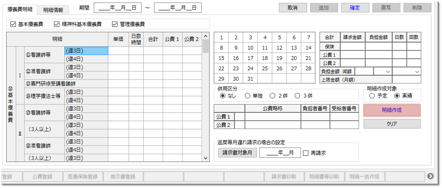This screenshot has width=442, height=188.
Task: Click the highlighted (週3日) cell of ⑪看護師等
Action: point(86,51)
